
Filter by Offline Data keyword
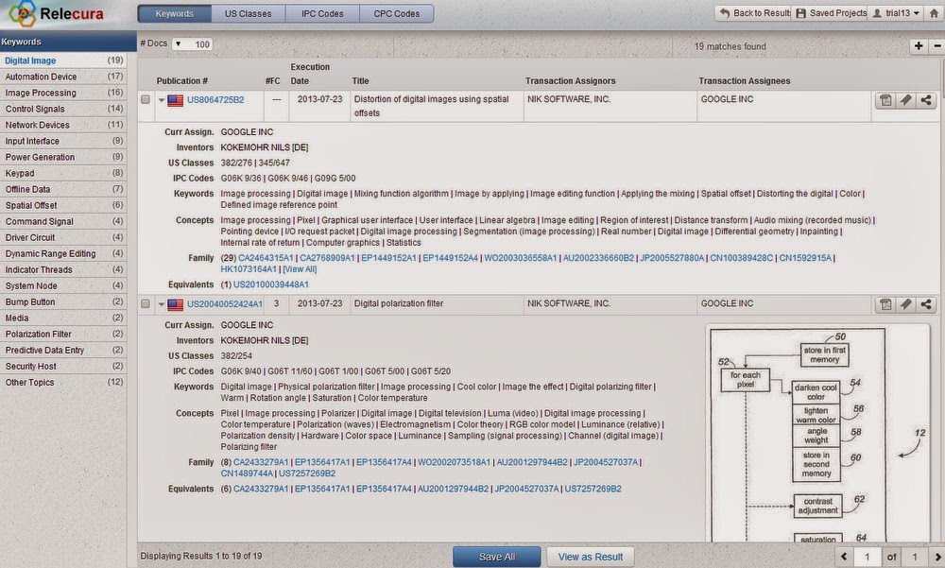click(x=63, y=189)
